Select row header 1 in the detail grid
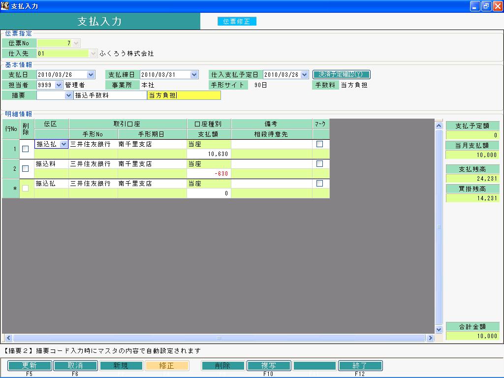504x378 pixels. tap(11, 149)
